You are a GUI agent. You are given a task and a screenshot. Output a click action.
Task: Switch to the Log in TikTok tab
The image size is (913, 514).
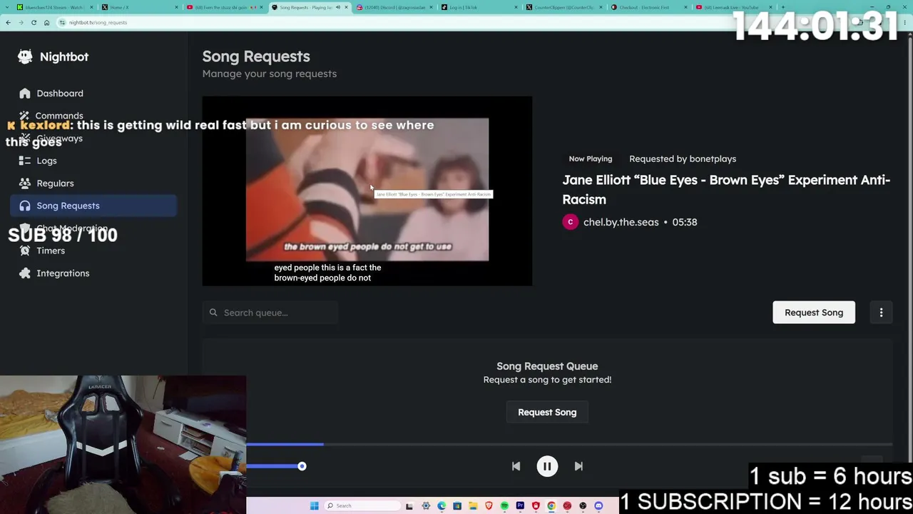(x=478, y=7)
